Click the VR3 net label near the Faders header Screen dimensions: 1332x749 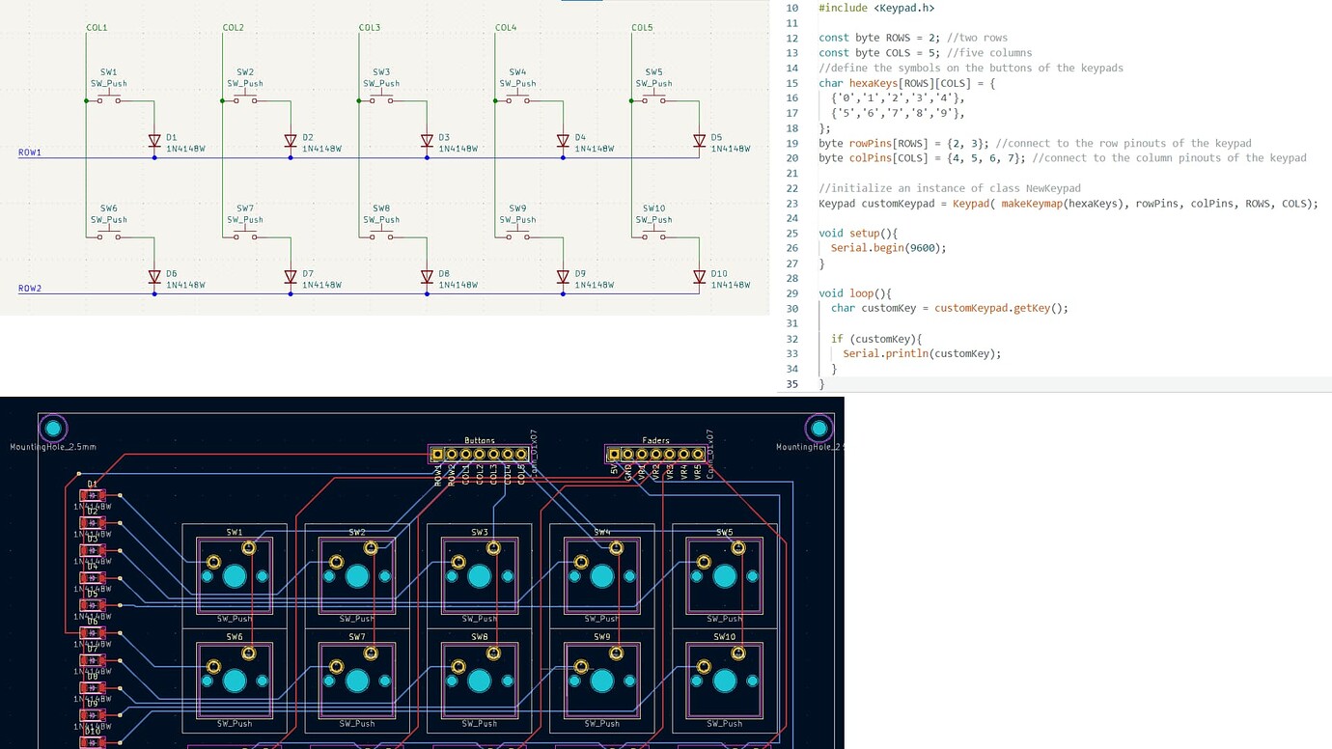pos(670,472)
